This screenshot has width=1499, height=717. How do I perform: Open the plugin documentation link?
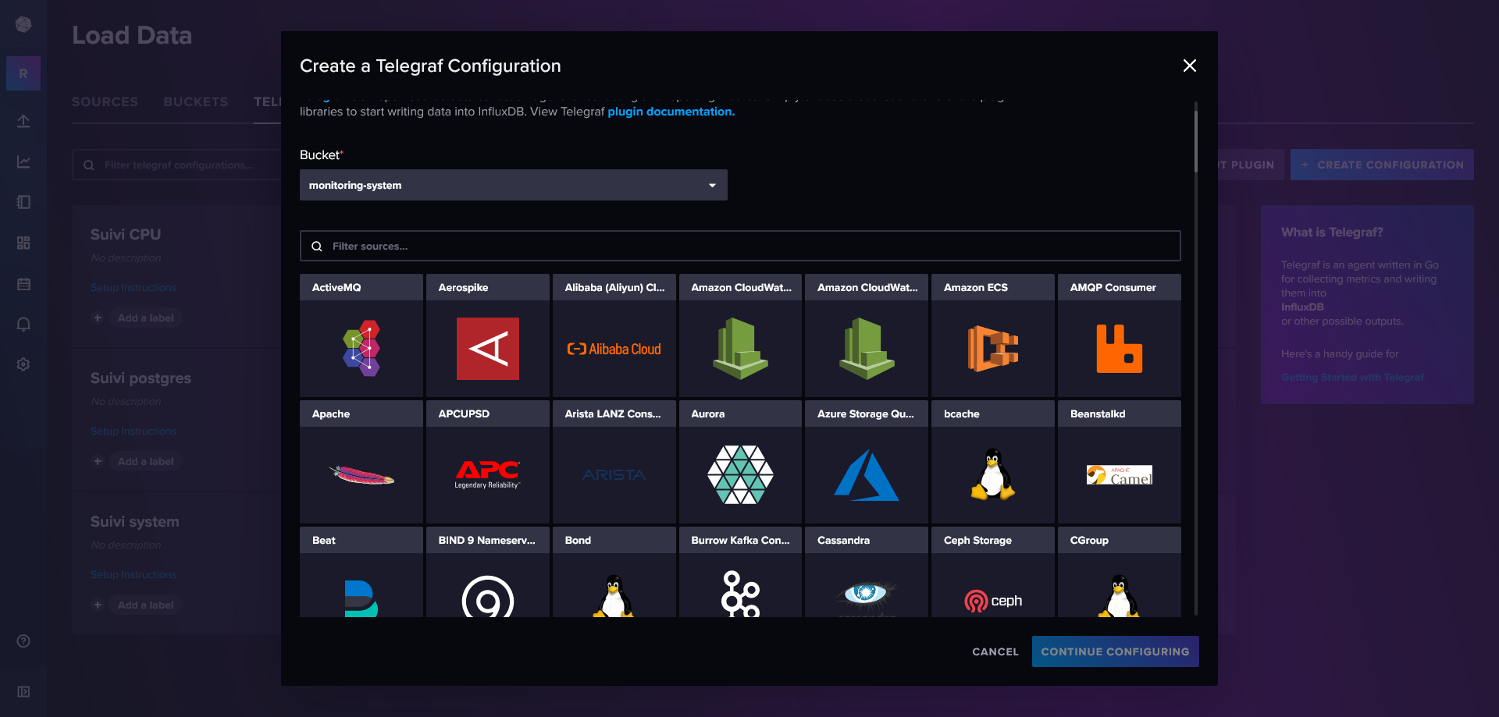click(671, 112)
